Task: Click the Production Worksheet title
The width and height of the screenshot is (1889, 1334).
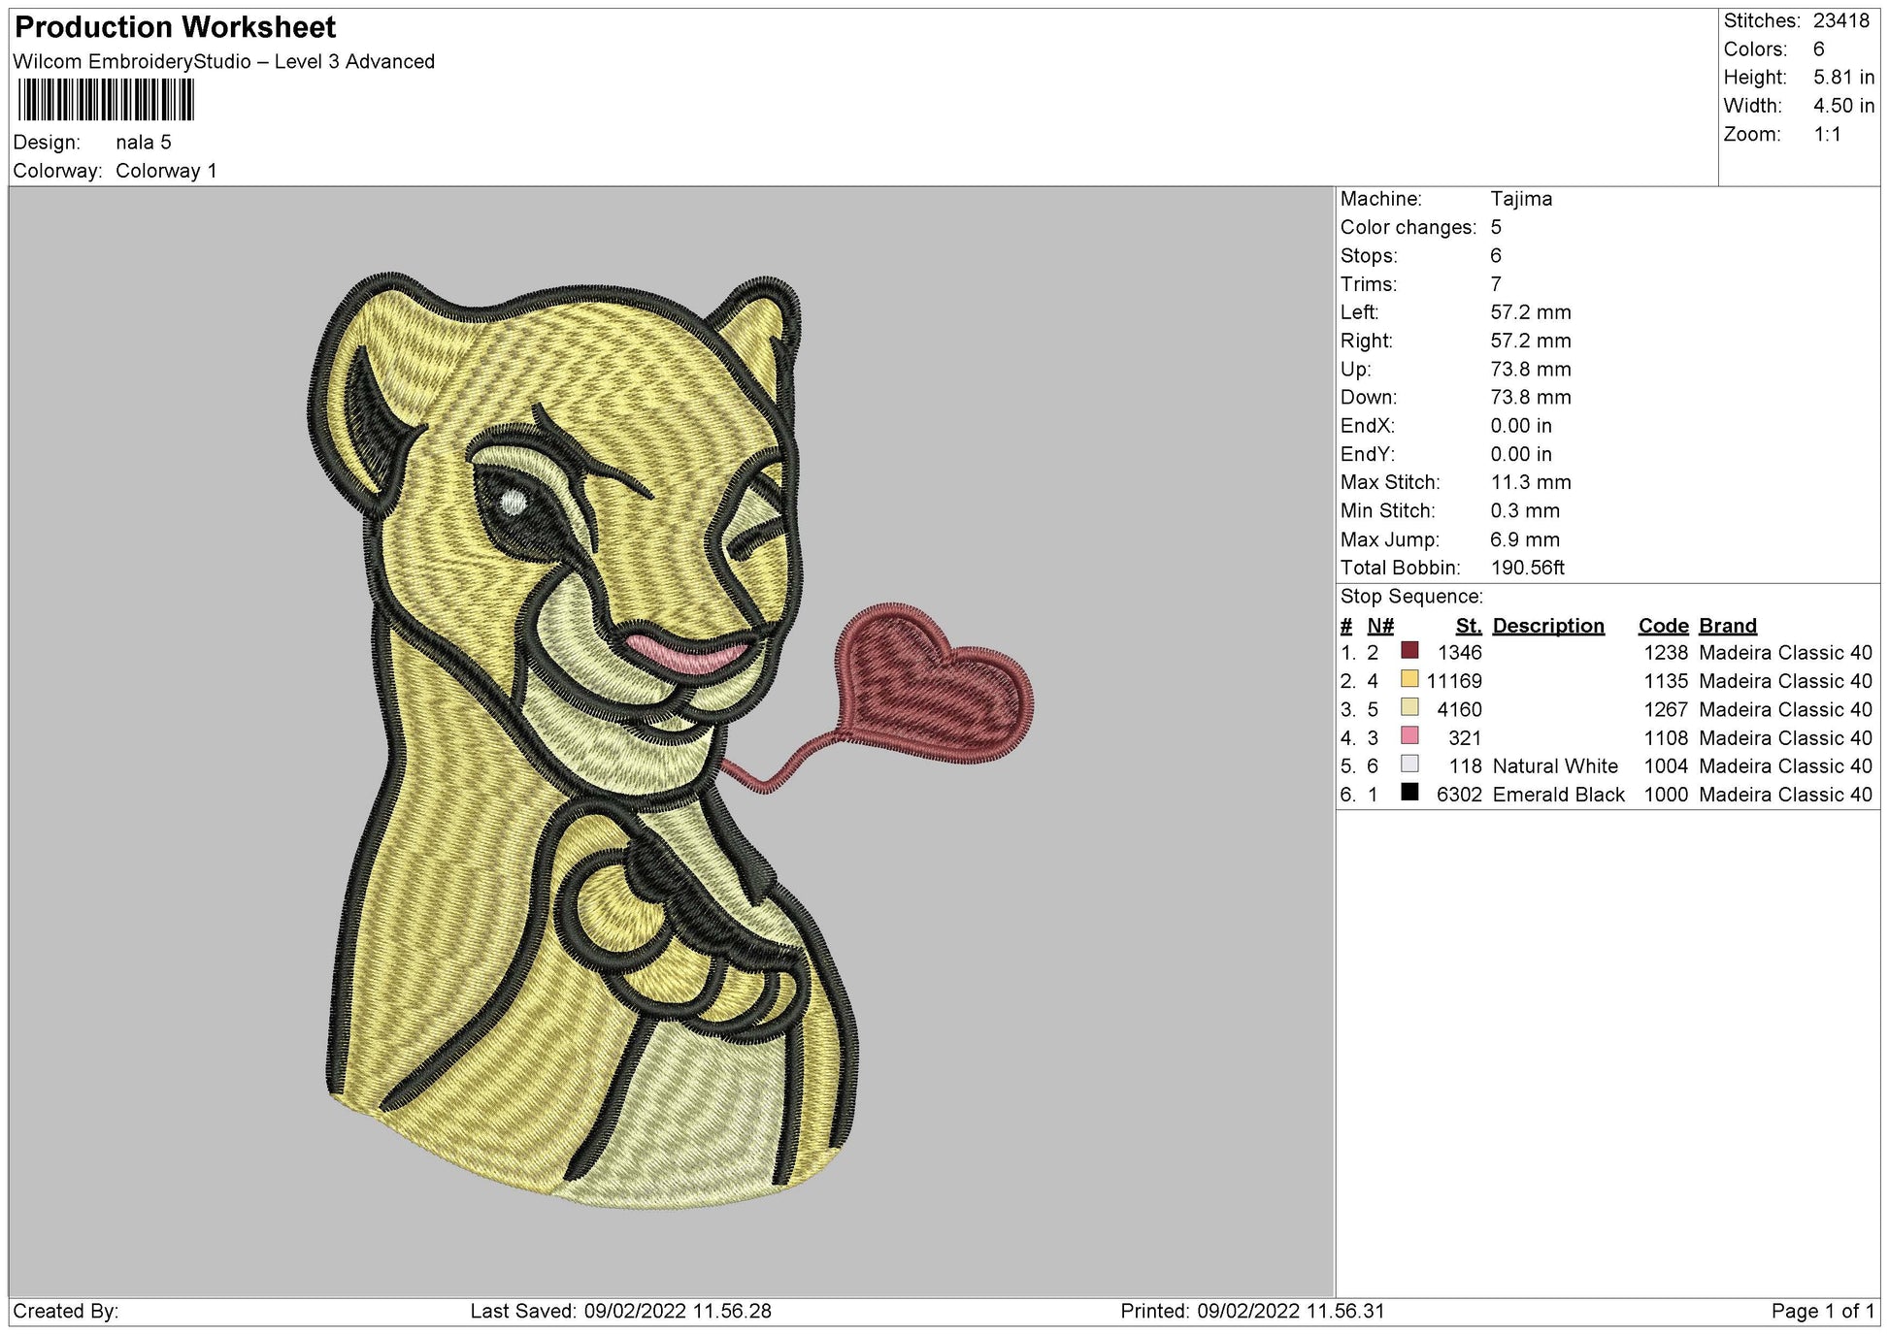Action: pyautogui.click(x=176, y=27)
